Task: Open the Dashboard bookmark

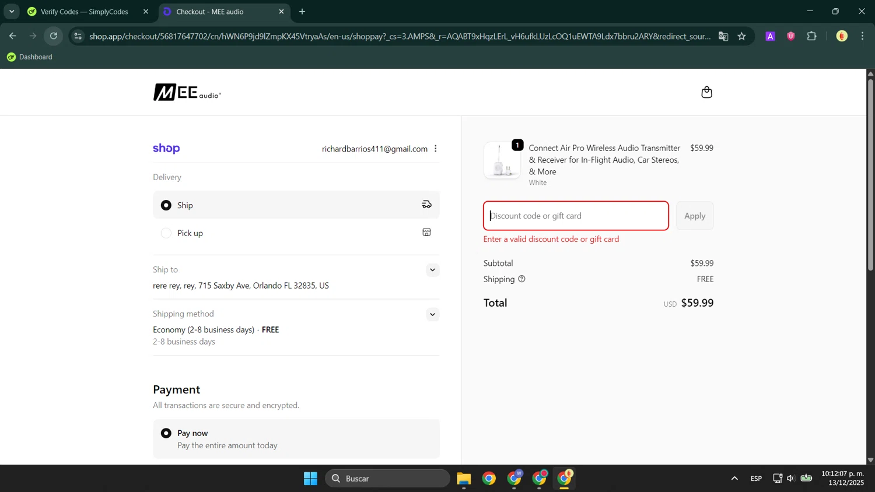Action: coord(29,57)
